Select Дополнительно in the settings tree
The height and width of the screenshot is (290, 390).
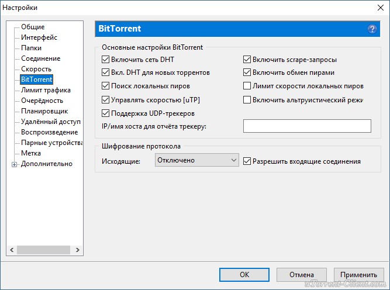click(47, 164)
